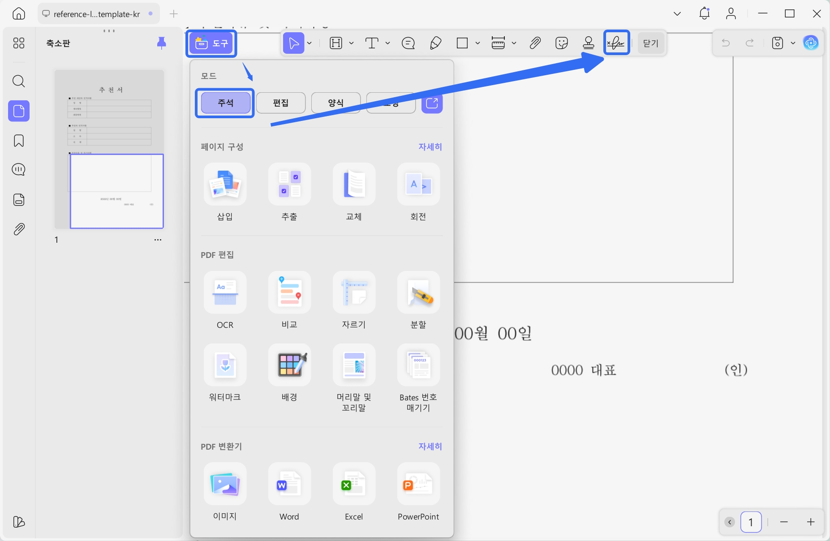The image size is (830, 541).
Task: Select the pencil drawing tool
Action: (x=435, y=43)
